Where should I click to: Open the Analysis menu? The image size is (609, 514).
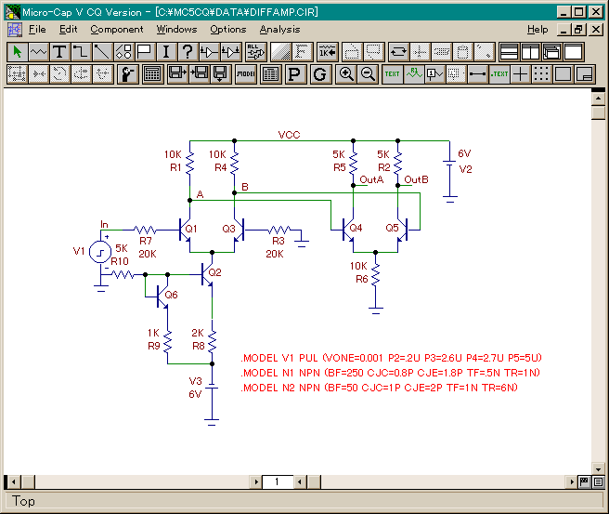[279, 30]
